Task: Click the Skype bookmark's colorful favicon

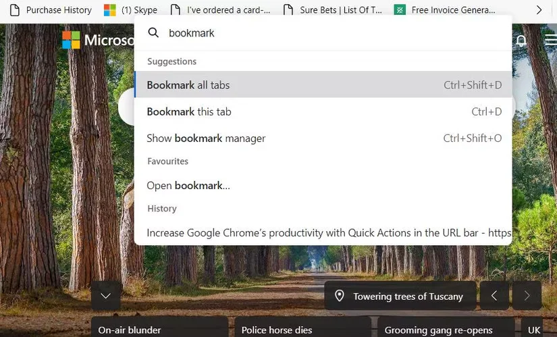Action: point(110,10)
